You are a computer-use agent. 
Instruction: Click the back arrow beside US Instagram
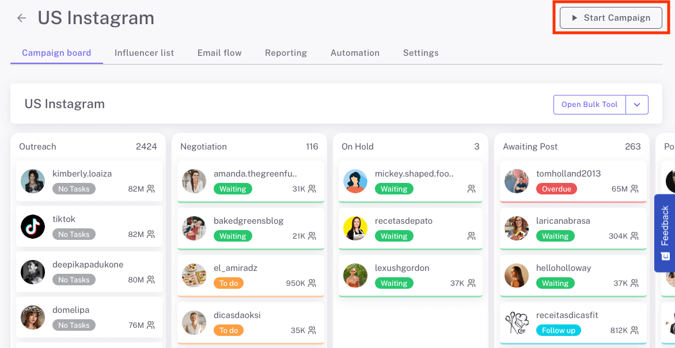(21, 18)
